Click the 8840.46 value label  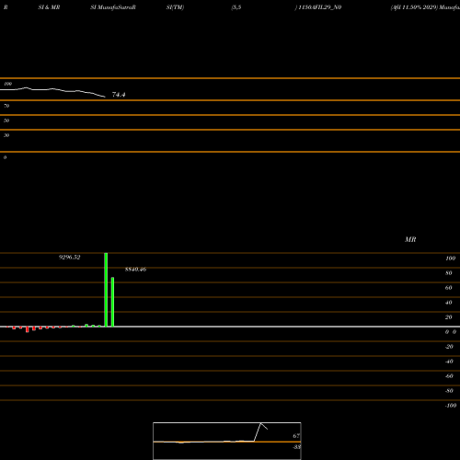click(135, 270)
